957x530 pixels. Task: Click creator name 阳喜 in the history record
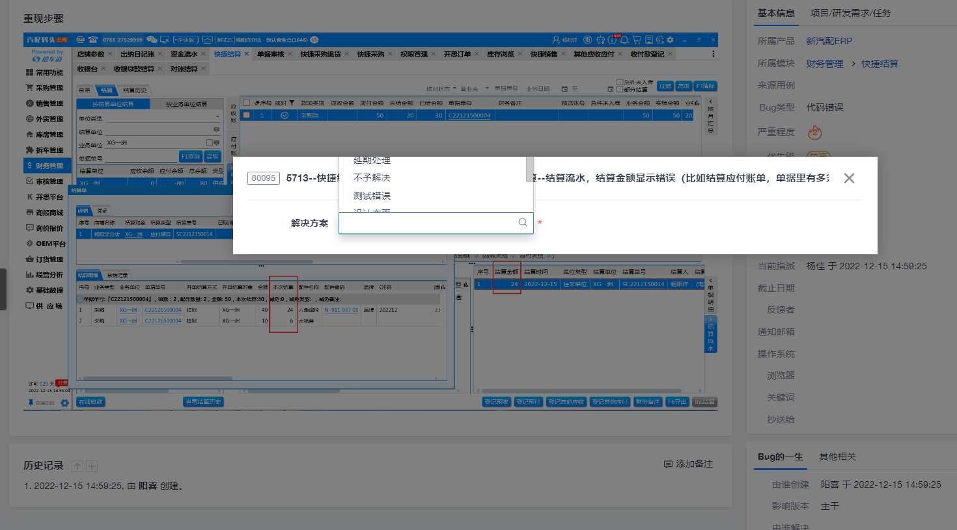click(x=148, y=486)
